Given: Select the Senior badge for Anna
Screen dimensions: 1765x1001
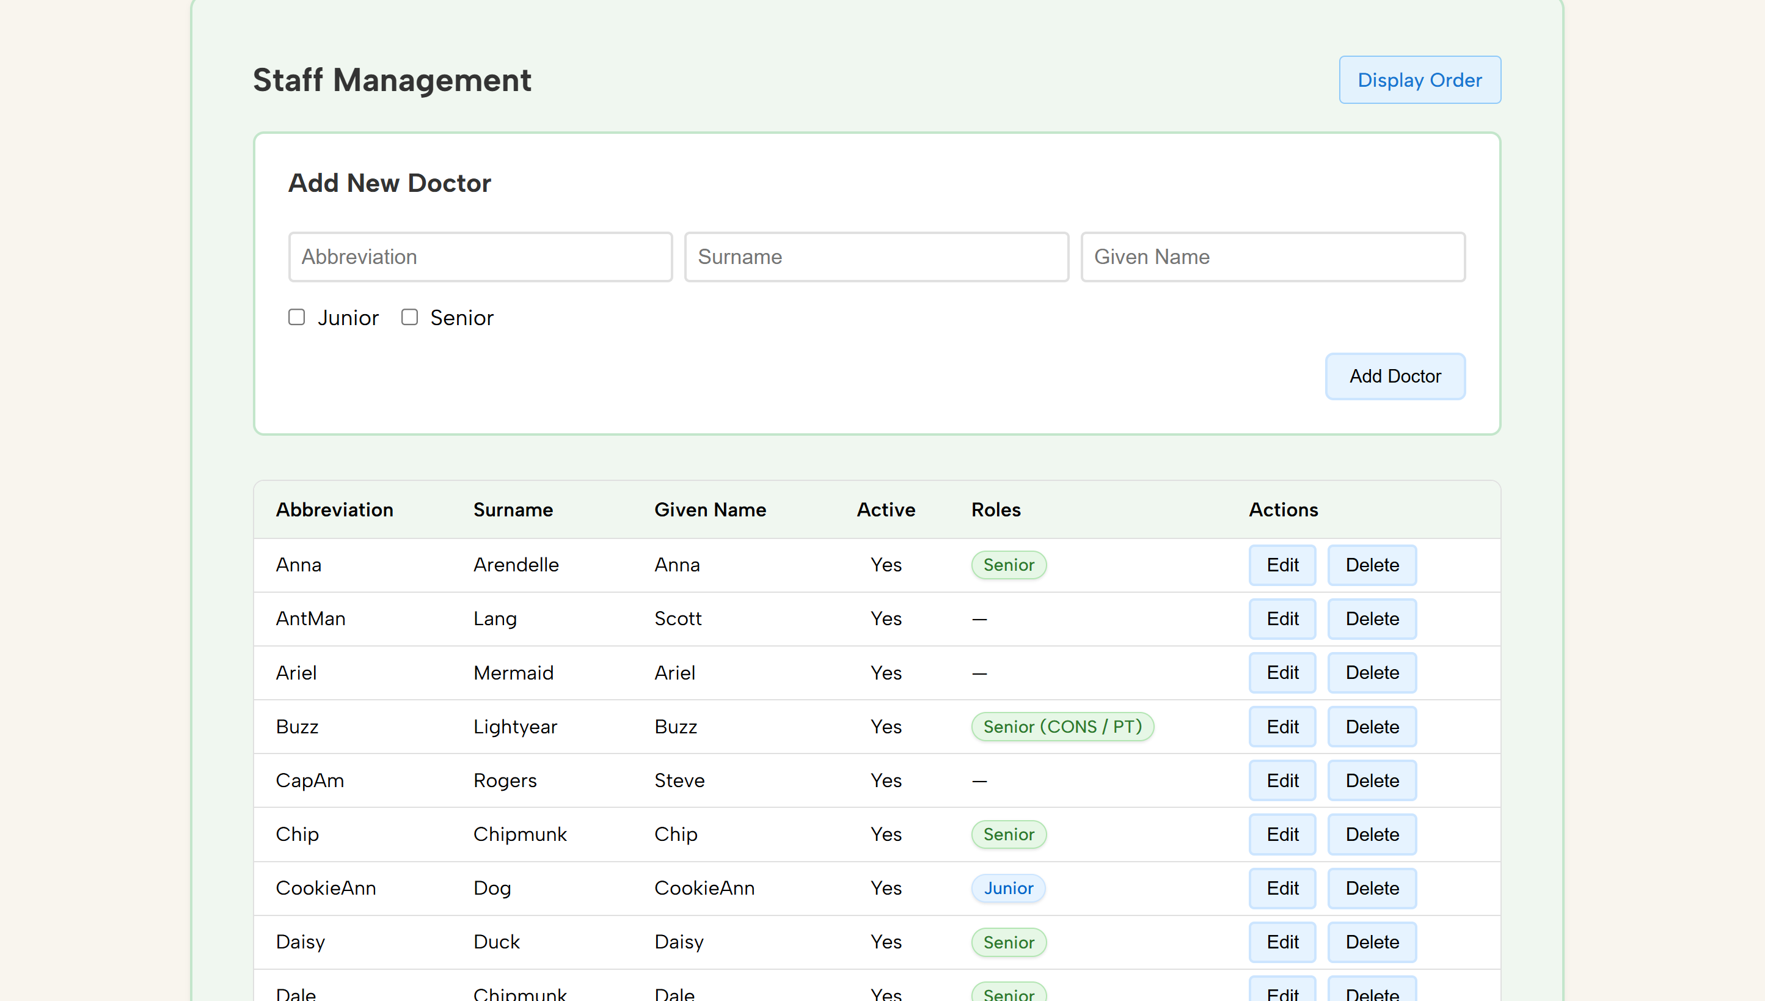Looking at the screenshot, I should click(x=1008, y=565).
